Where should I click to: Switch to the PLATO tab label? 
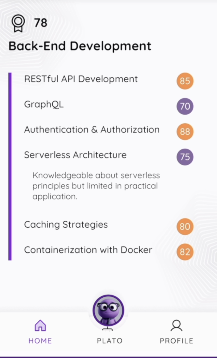pos(109,341)
